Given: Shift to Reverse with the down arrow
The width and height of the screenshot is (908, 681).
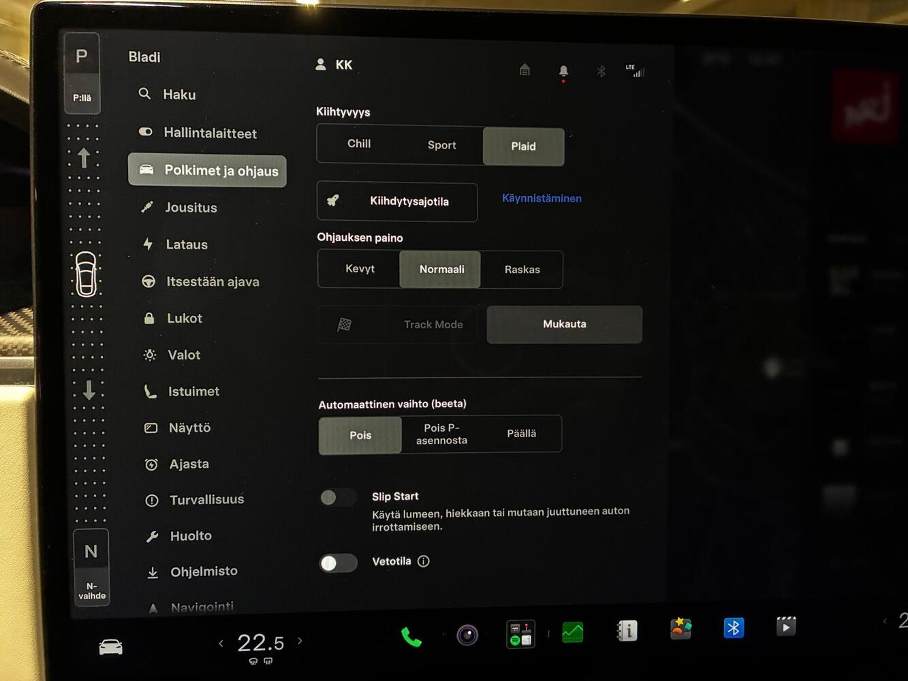Looking at the screenshot, I should pyautogui.click(x=89, y=390).
